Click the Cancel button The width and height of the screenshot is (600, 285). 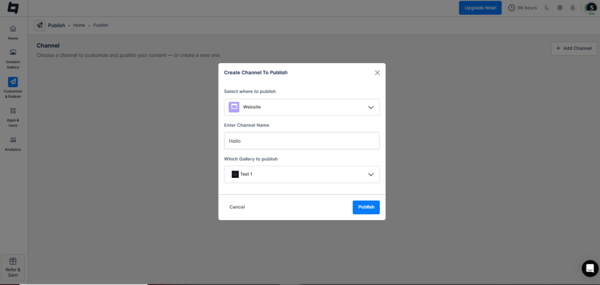(237, 207)
